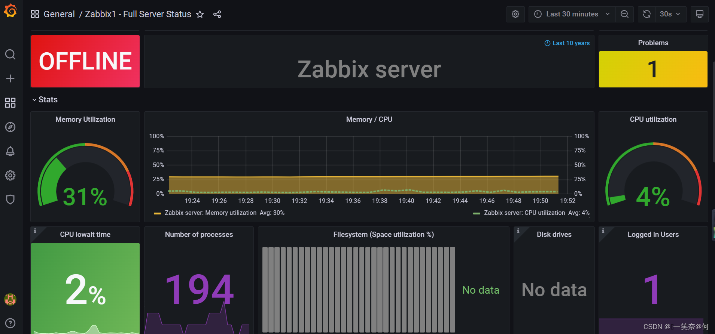Image resolution: width=715 pixels, height=334 pixels.
Task: Open the 30s refresh interval dropdown
Action: (670, 14)
